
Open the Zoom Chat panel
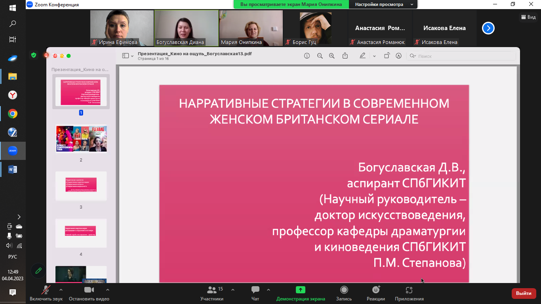click(x=255, y=293)
